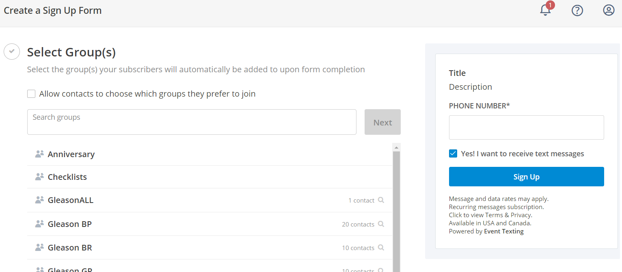The image size is (622, 272).
Task: Click the Next button
Action: [382, 122]
